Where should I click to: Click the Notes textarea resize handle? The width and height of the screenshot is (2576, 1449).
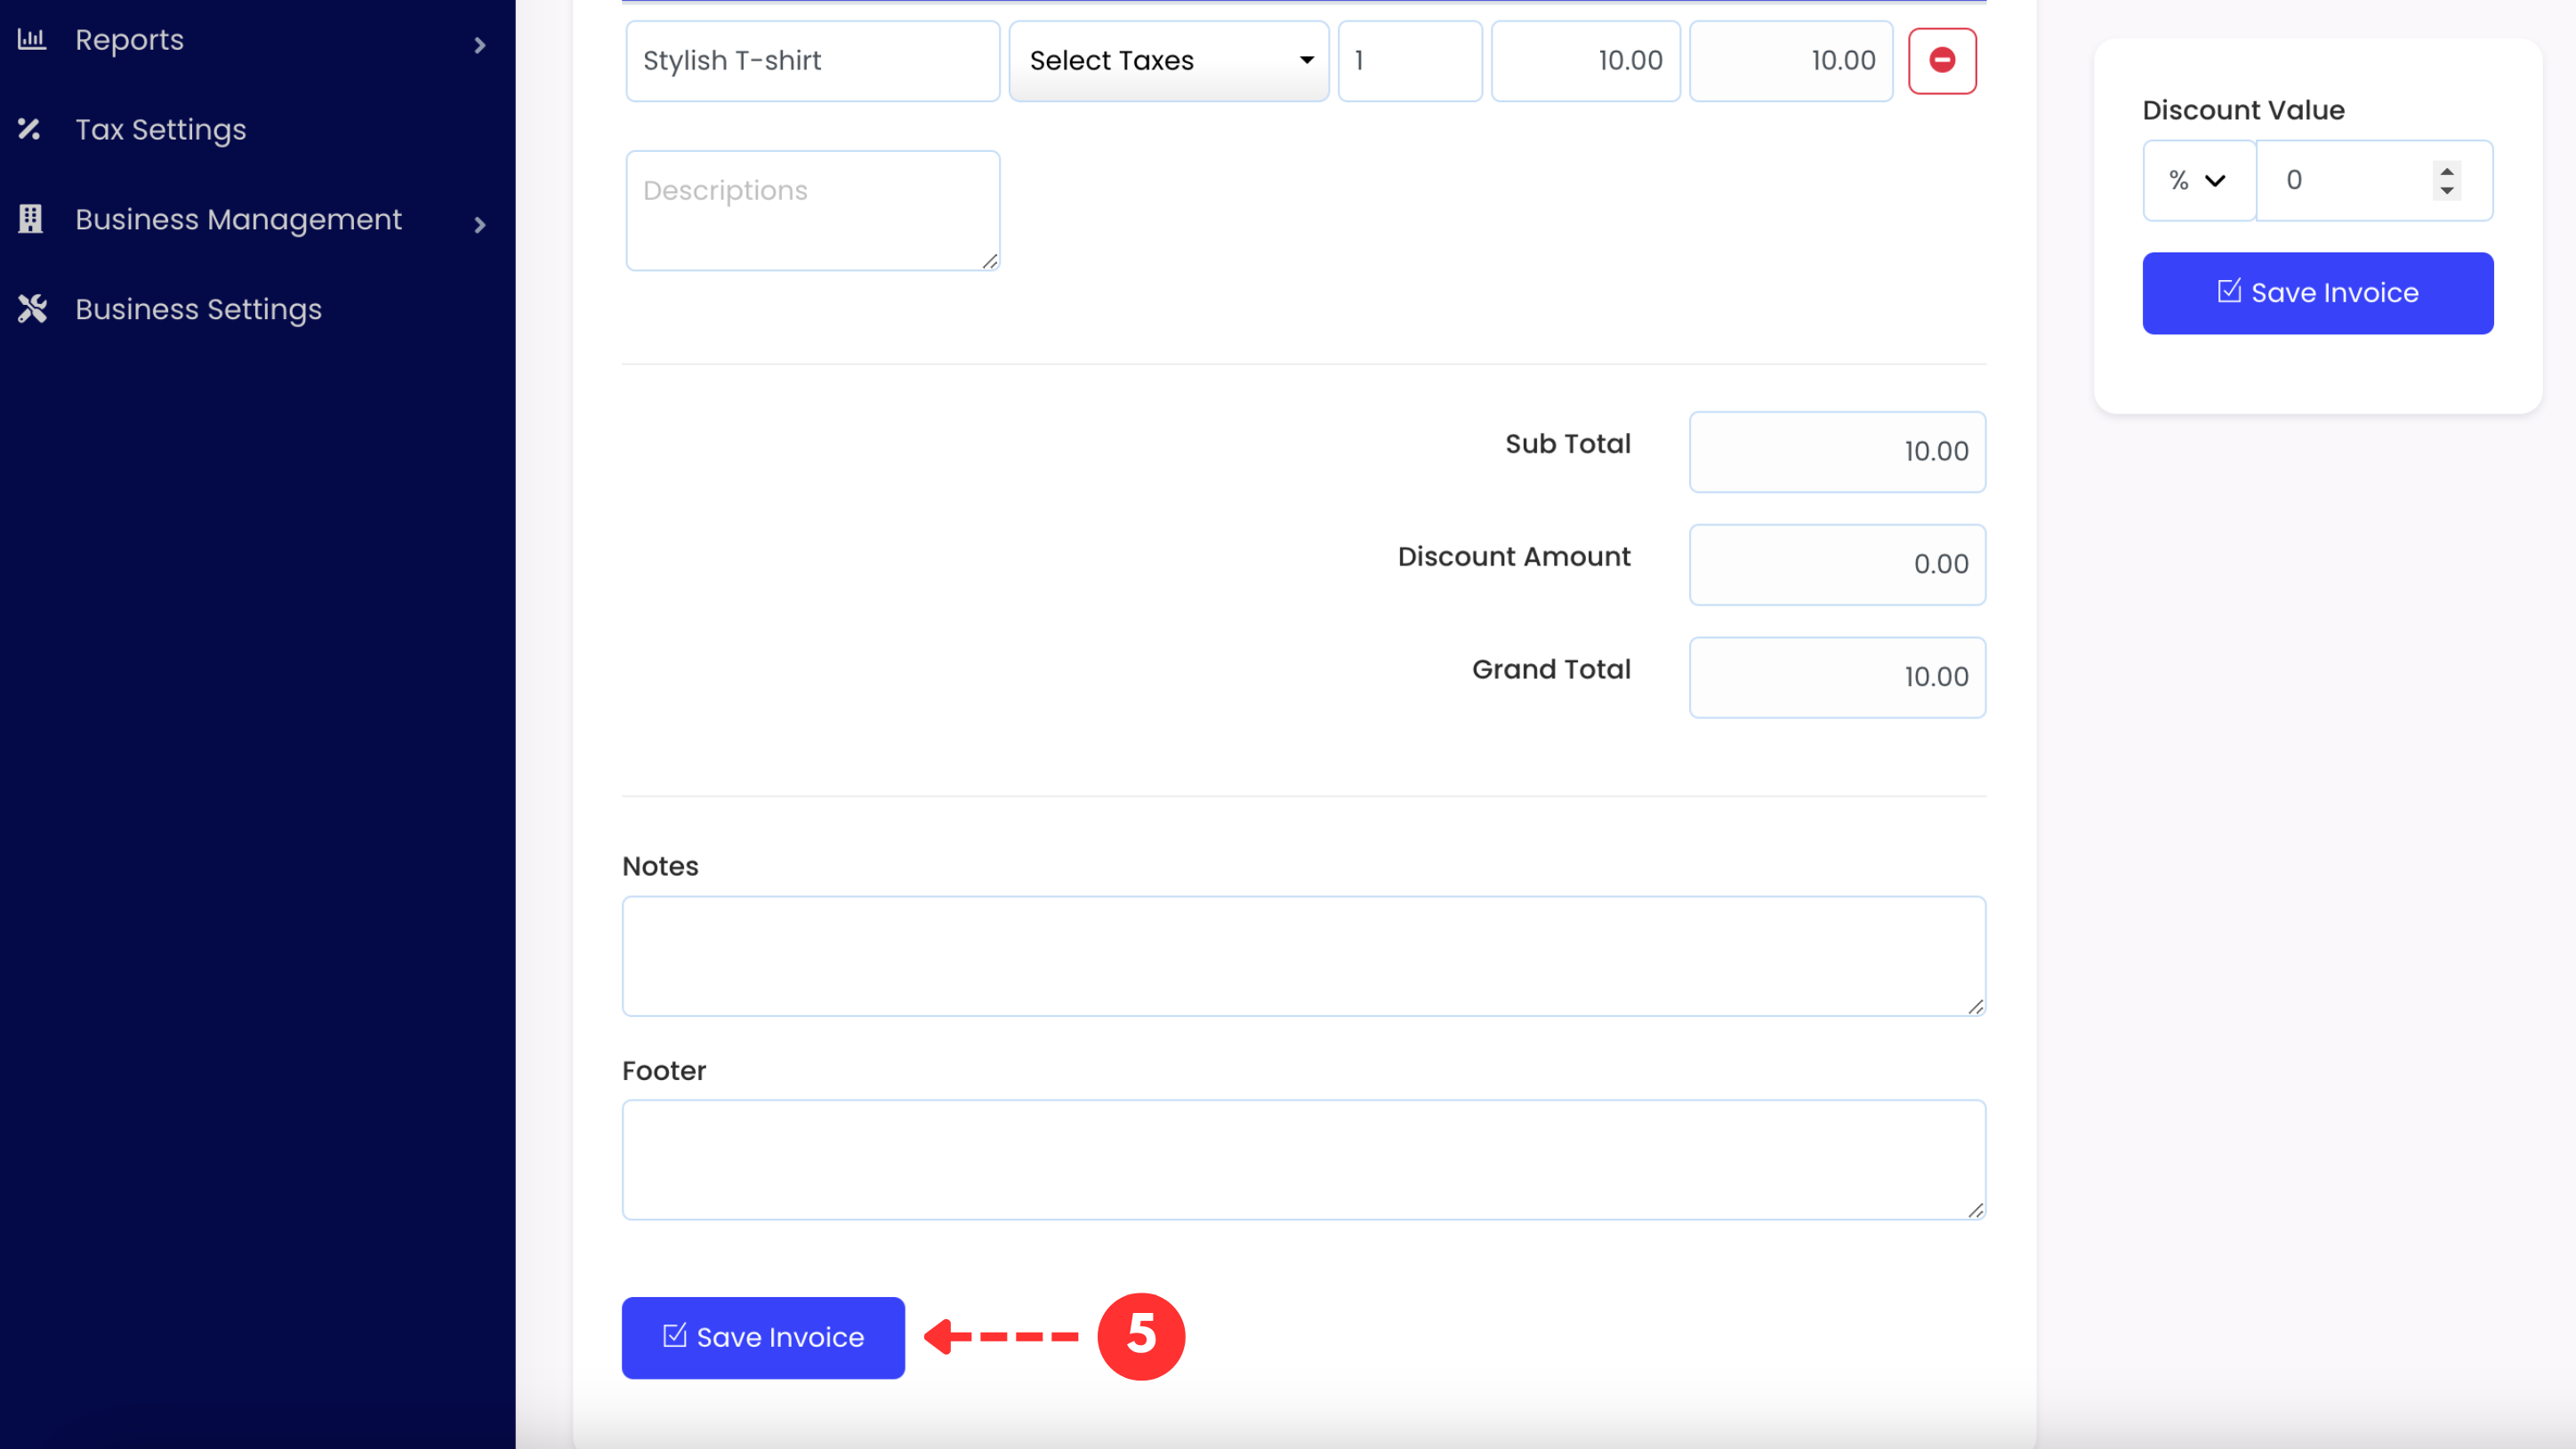click(1976, 1006)
